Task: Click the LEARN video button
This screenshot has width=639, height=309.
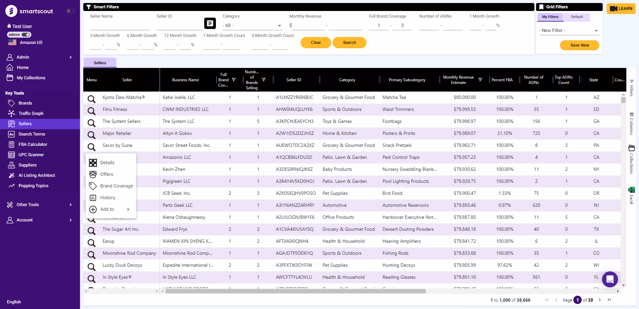Action: point(621,9)
